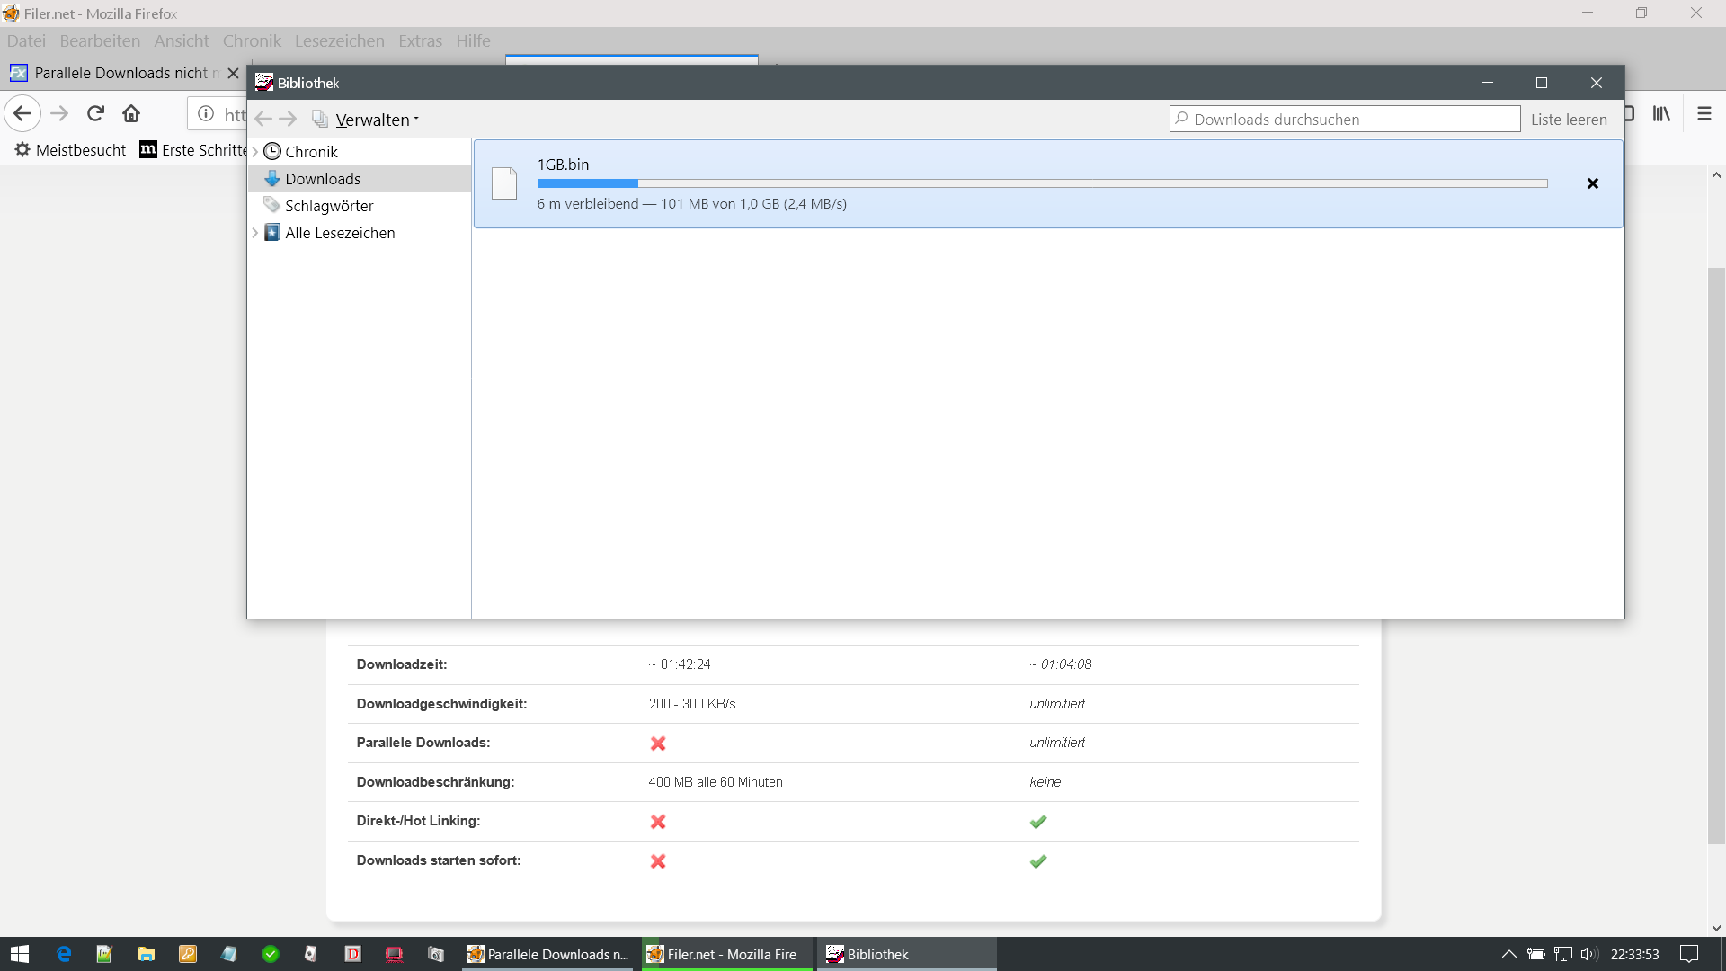Image resolution: width=1726 pixels, height=971 pixels.
Task: Open the Chronik menu in menu bar
Action: click(252, 40)
